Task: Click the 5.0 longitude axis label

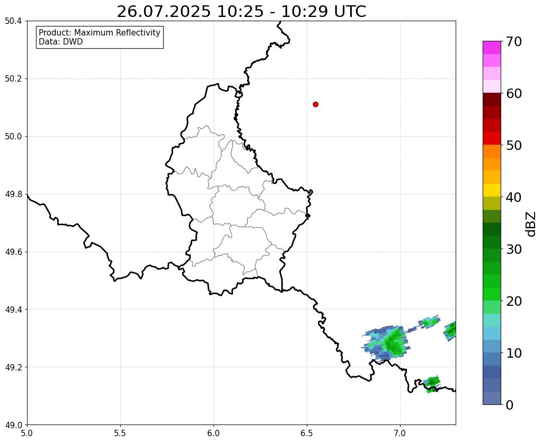Action: (27, 434)
